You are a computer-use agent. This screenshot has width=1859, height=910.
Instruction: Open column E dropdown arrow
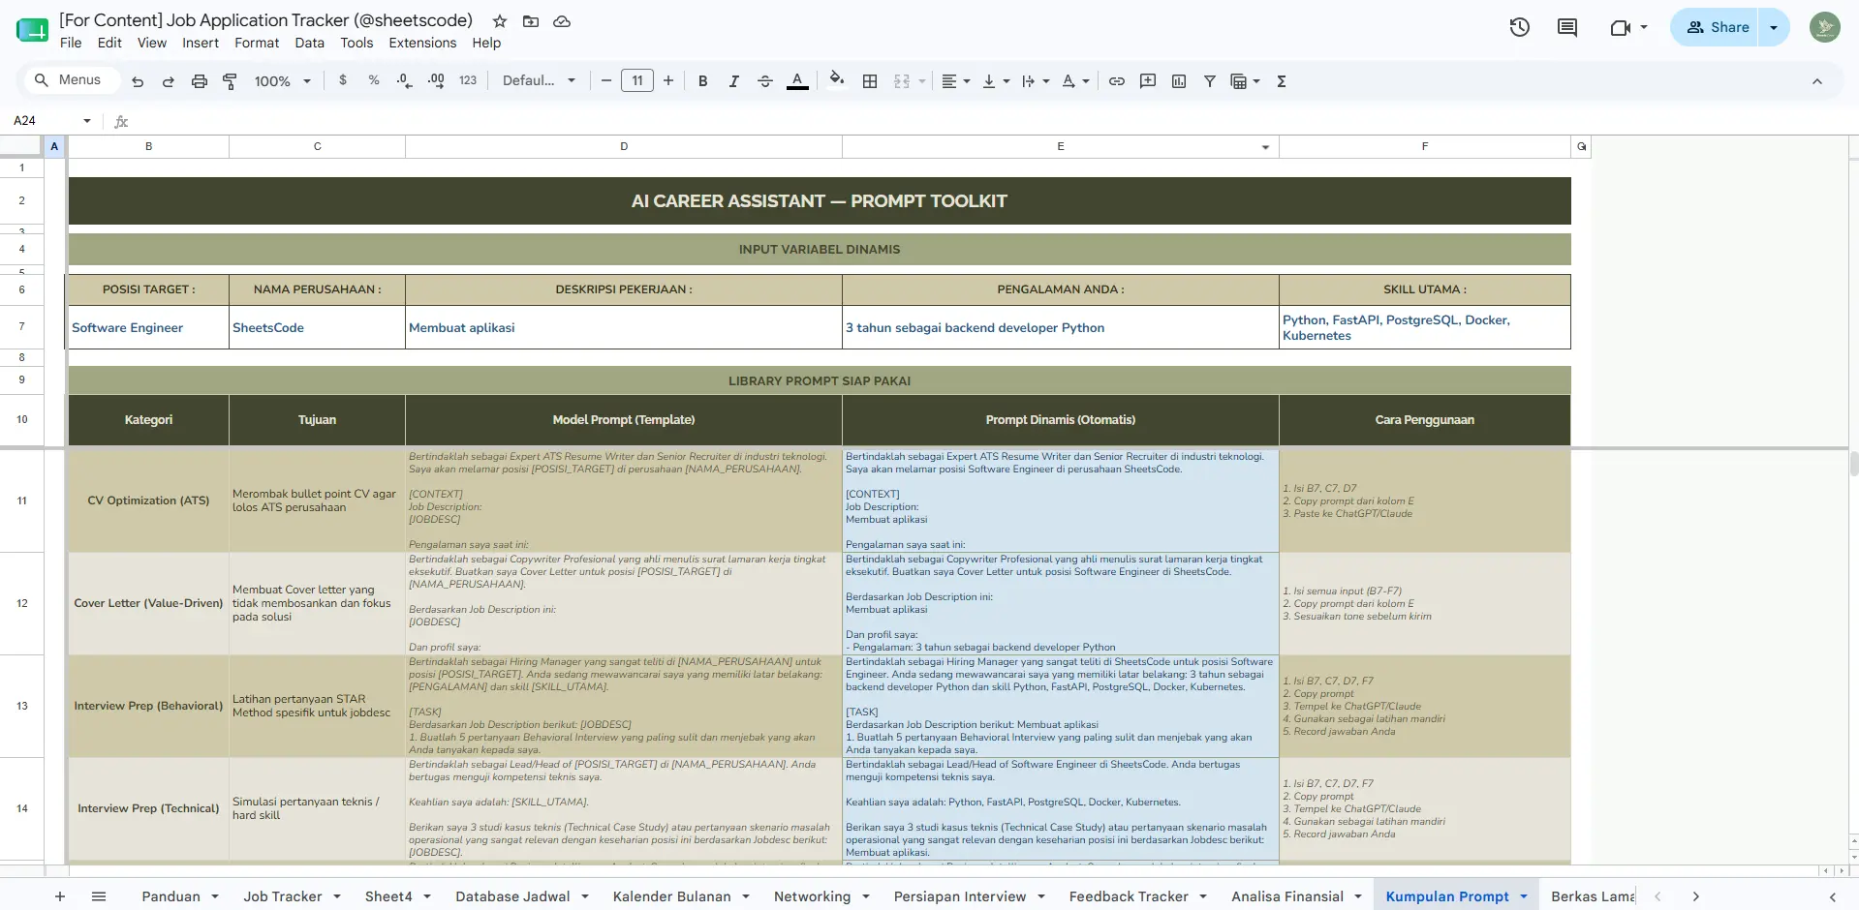click(x=1265, y=147)
